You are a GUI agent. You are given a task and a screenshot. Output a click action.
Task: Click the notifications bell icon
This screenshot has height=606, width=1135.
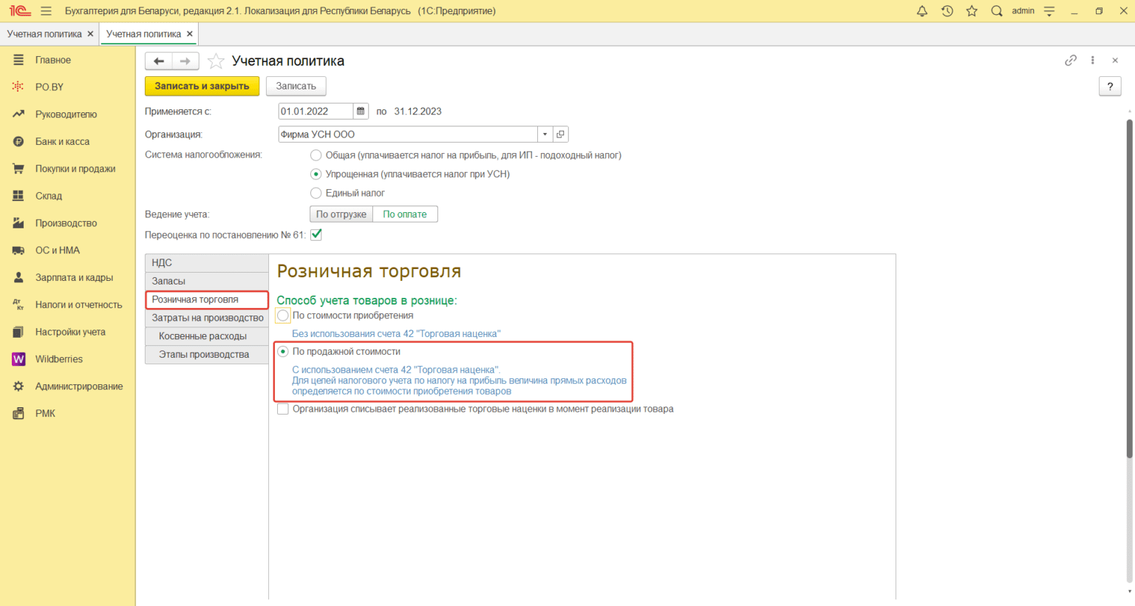[x=921, y=11]
